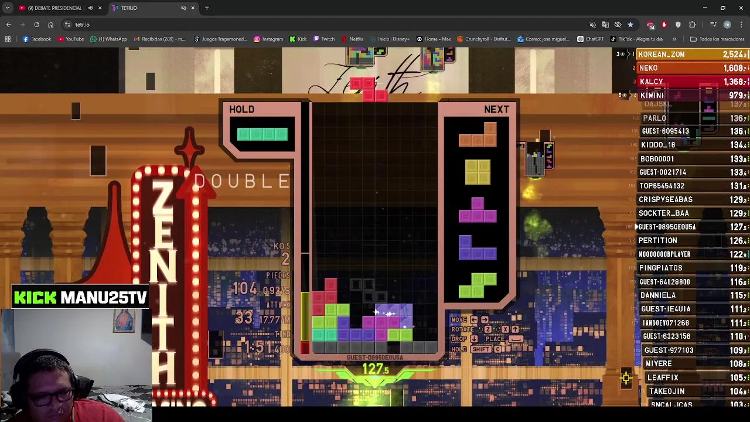Image resolution: width=750 pixels, height=422 pixels.
Task: Open the Instagram bookmark
Action: pyautogui.click(x=268, y=39)
